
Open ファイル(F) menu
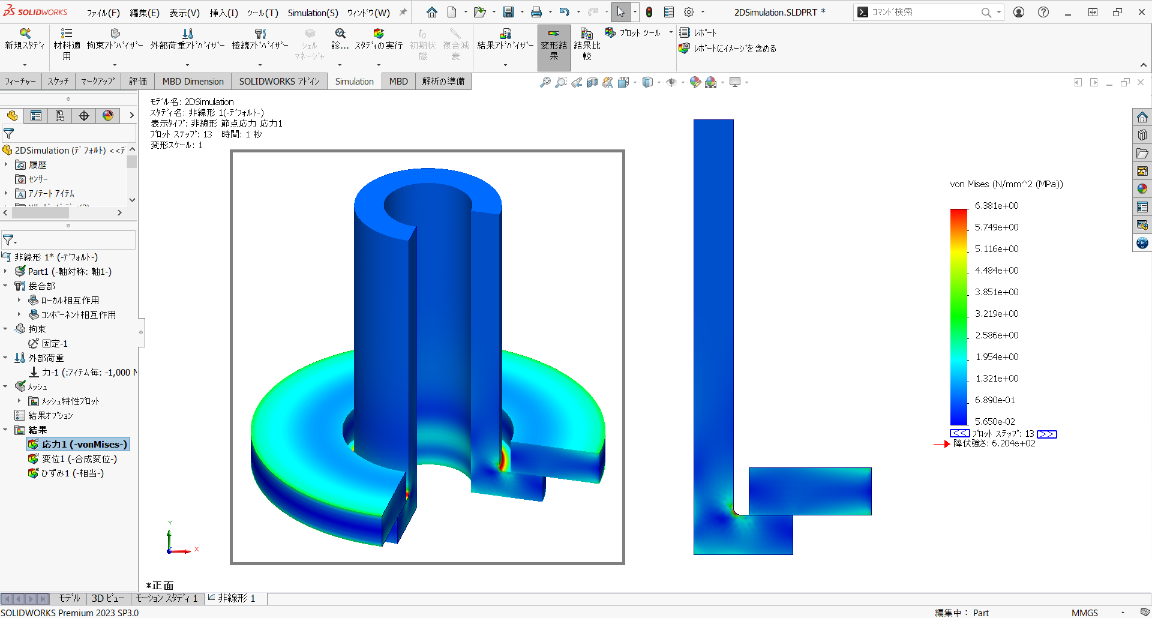[103, 13]
